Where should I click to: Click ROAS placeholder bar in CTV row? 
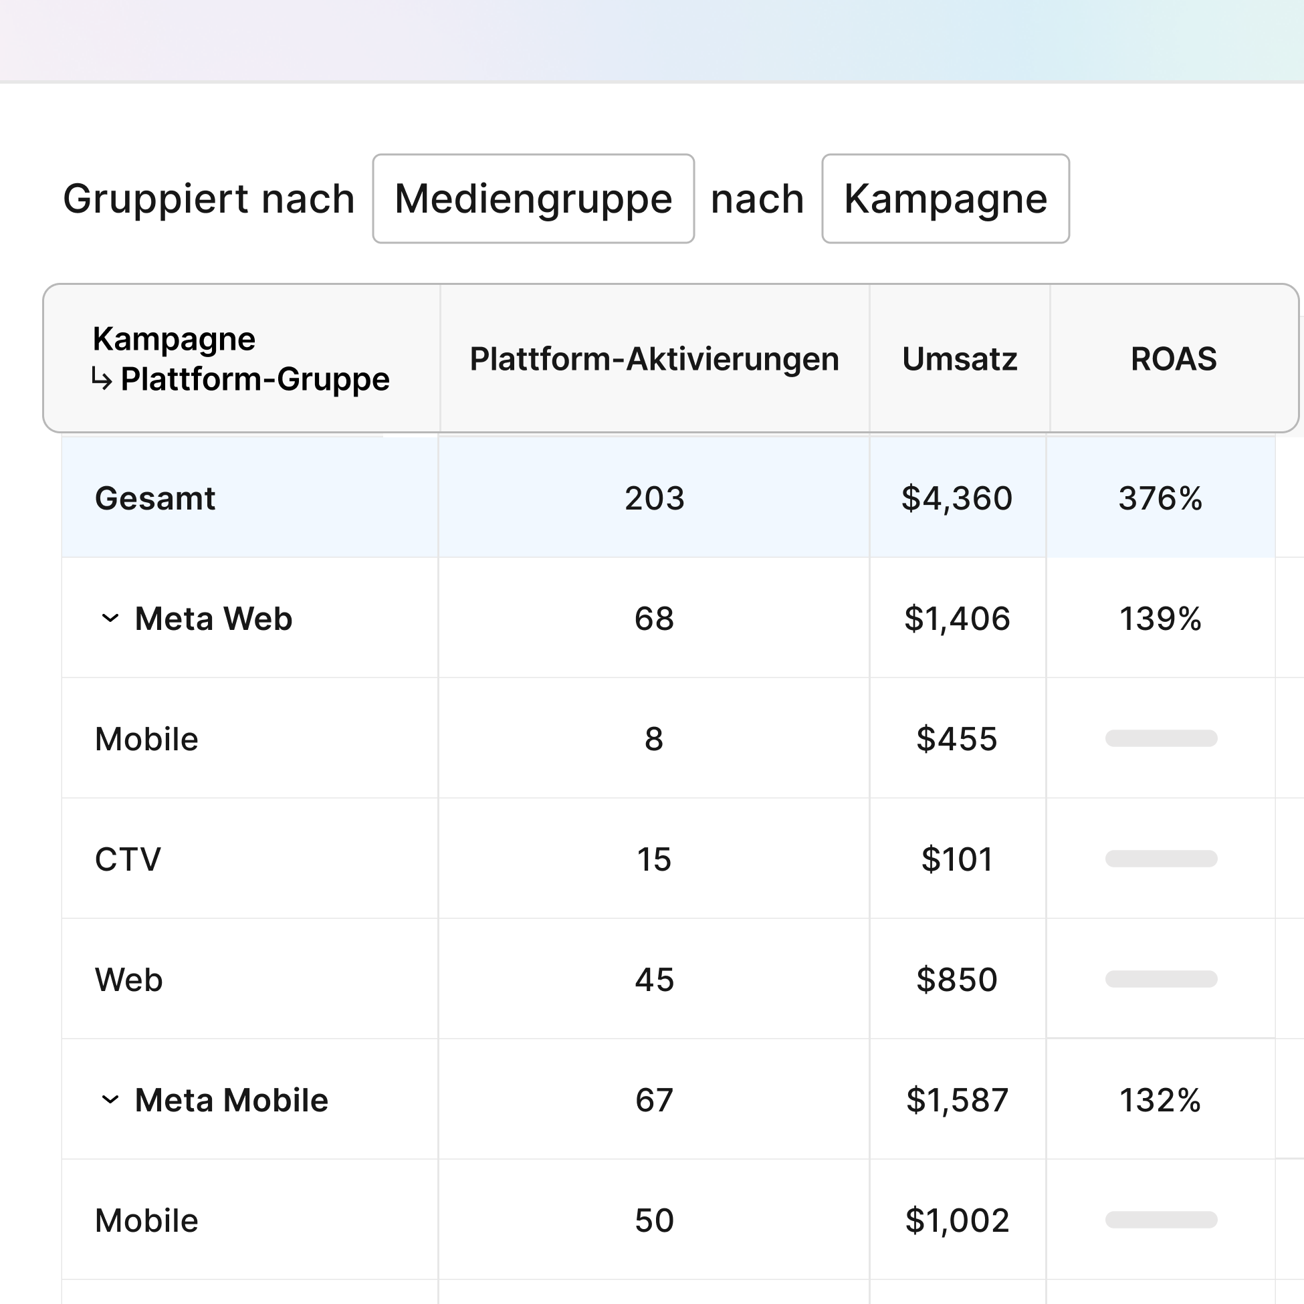point(1161,859)
